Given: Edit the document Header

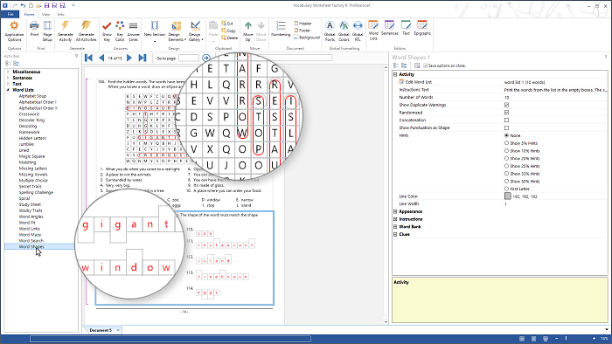Looking at the screenshot, I should (303, 24).
